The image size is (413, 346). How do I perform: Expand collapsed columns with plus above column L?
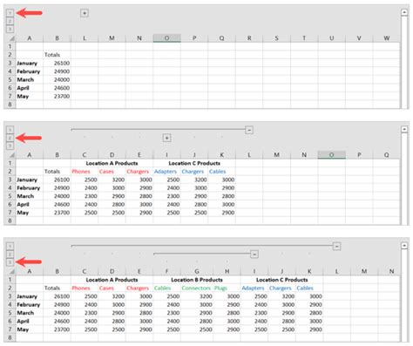pyautogui.click(x=85, y=13)
